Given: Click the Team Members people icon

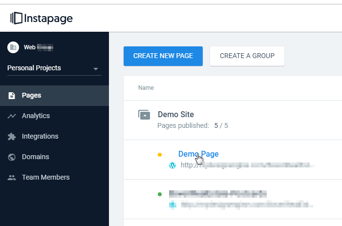Looking at the screenshot, I should pyautogui.click(x=12, y=177).
